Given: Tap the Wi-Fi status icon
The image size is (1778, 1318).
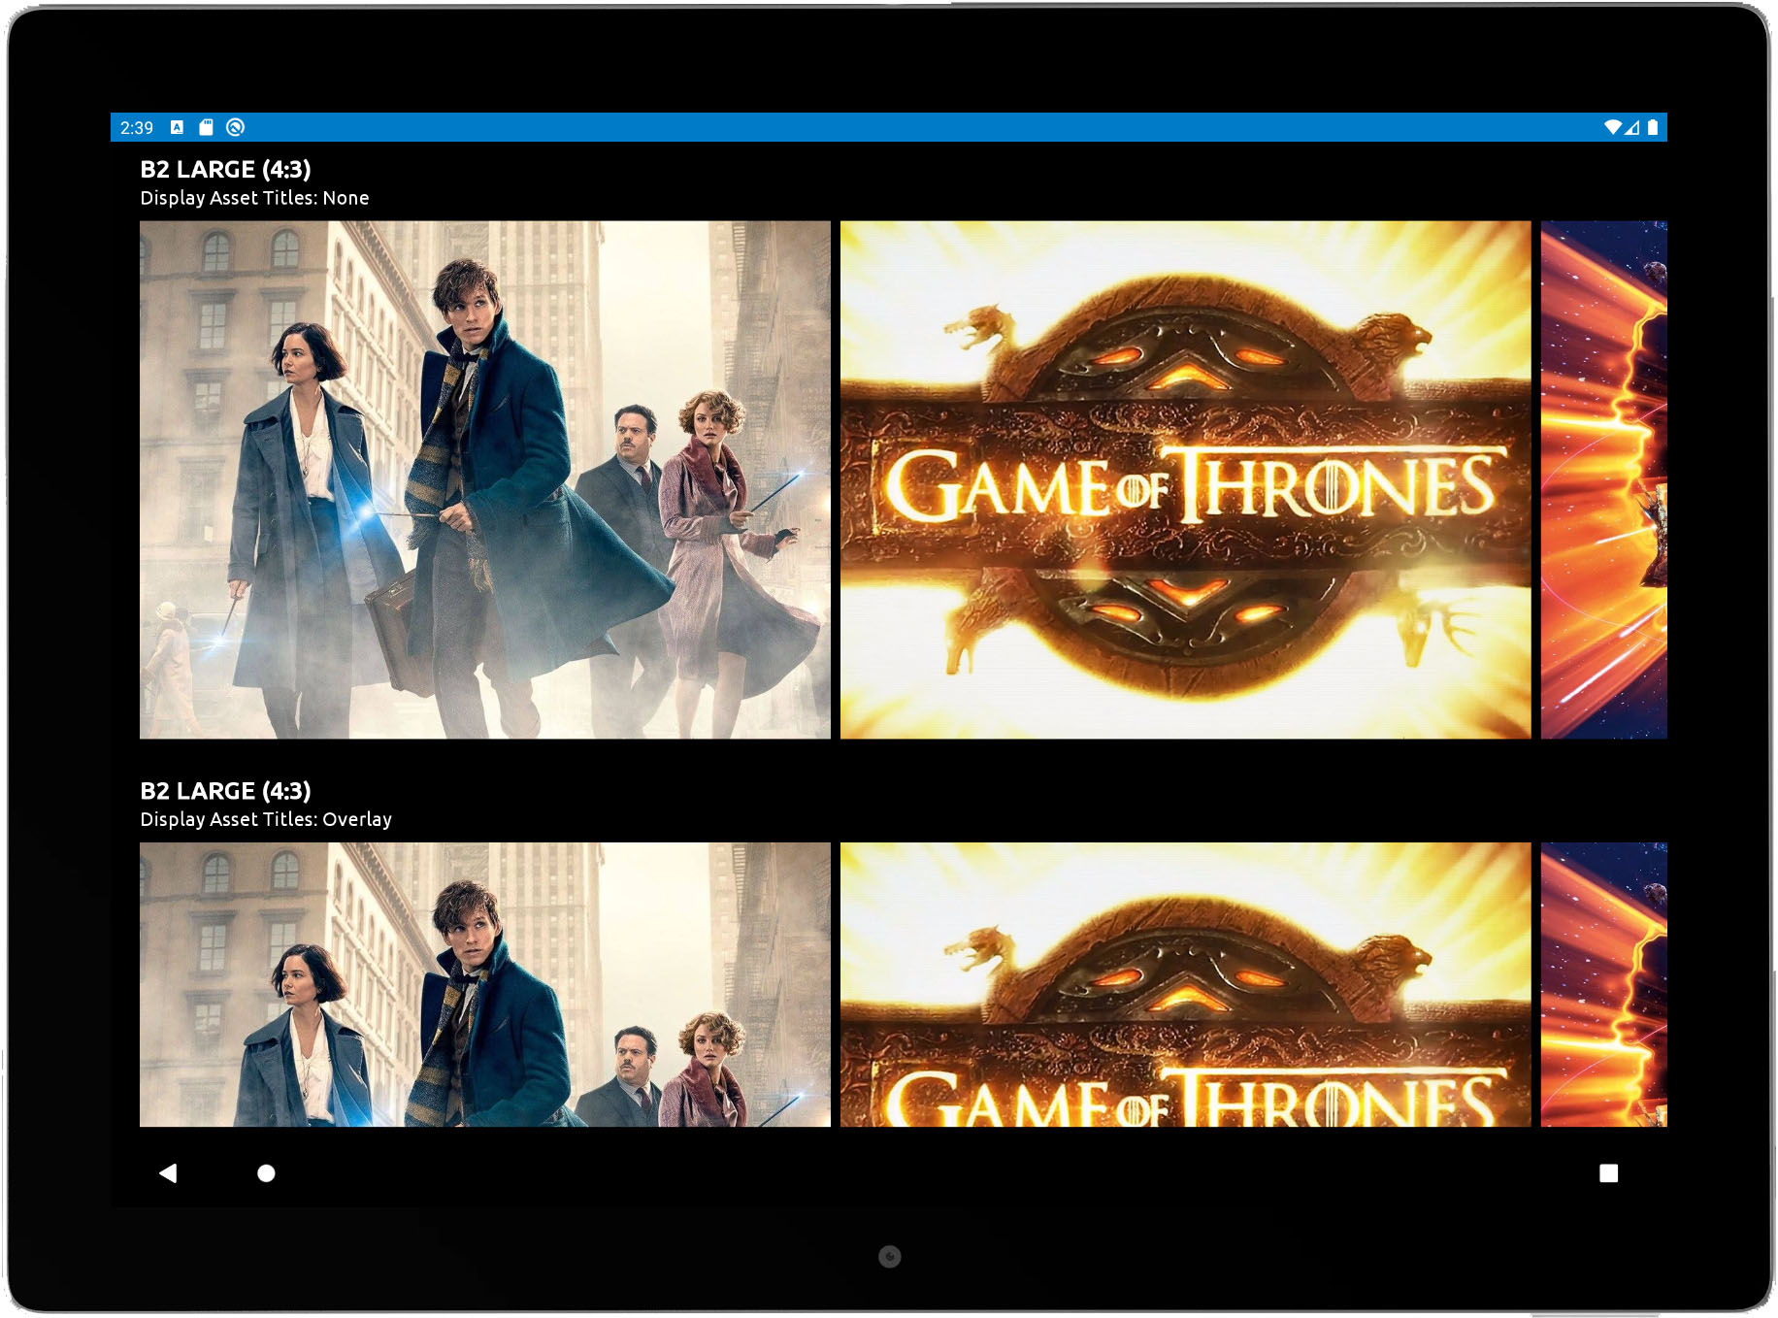Looking at the screenshot, I should (x=1612, y=127).
